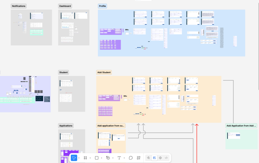Select the Applications section label
259x163 pixels.
pos(66,126)
